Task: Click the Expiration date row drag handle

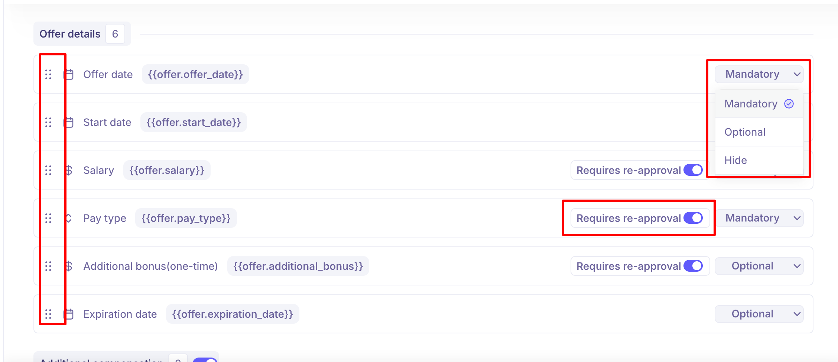Action: pyautogui.click(x=48, y=314)
